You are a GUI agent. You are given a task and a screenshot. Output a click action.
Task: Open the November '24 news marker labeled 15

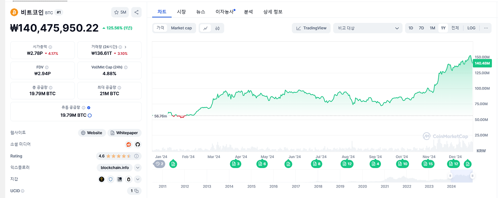428,164
